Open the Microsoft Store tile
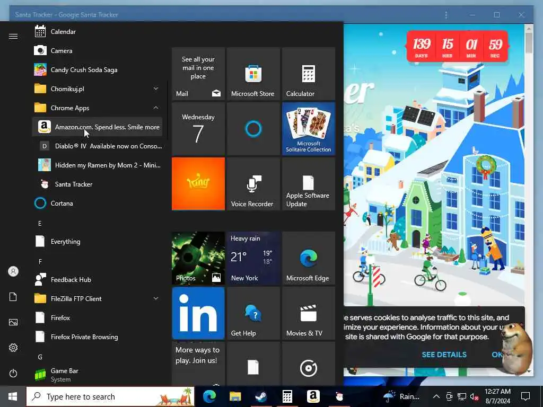Image resolution: width=543 pixels, height=407 pixels. click(x=253, y=74)
